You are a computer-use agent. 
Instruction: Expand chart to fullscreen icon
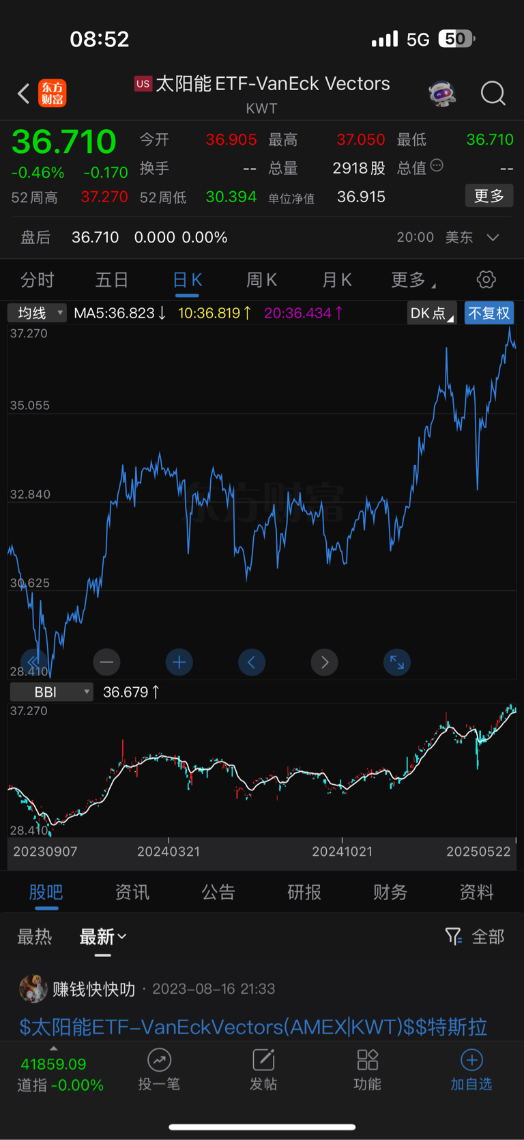click(397, 662)
